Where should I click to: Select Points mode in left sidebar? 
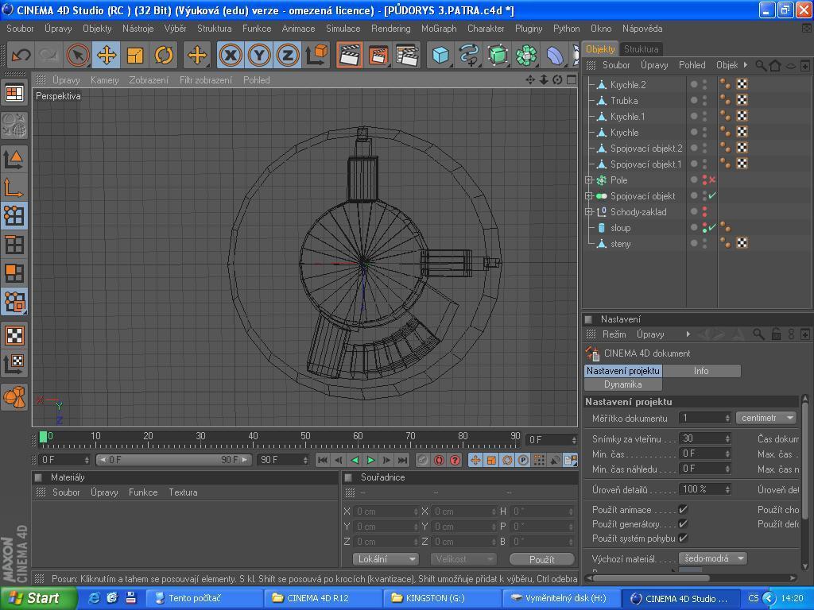point(14,216)
